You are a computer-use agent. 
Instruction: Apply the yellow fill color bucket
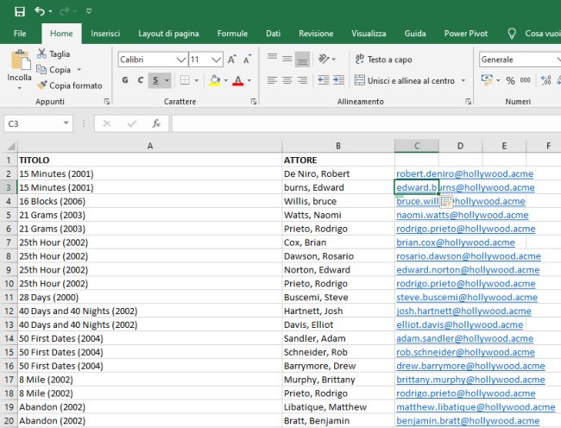(215, 80)
